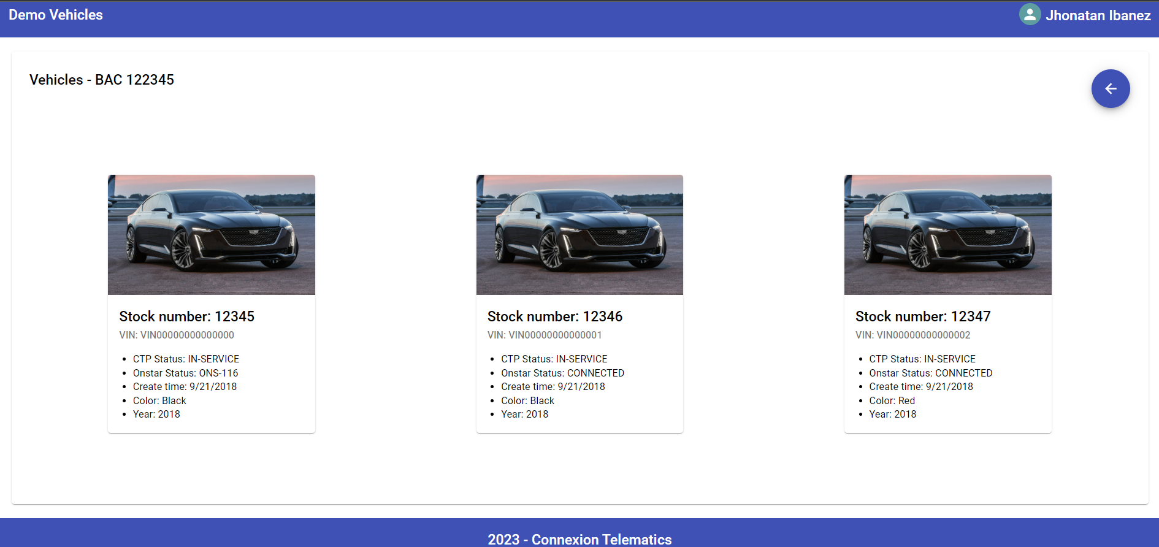The image size is (1159, 547).
Task: Click Color: Black on stock 12345
Action: 159,400
